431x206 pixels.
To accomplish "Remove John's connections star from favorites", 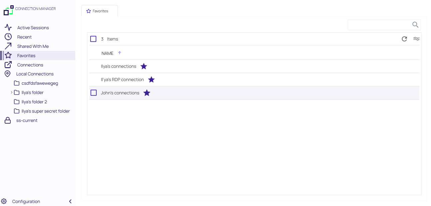I will point(147,93).
